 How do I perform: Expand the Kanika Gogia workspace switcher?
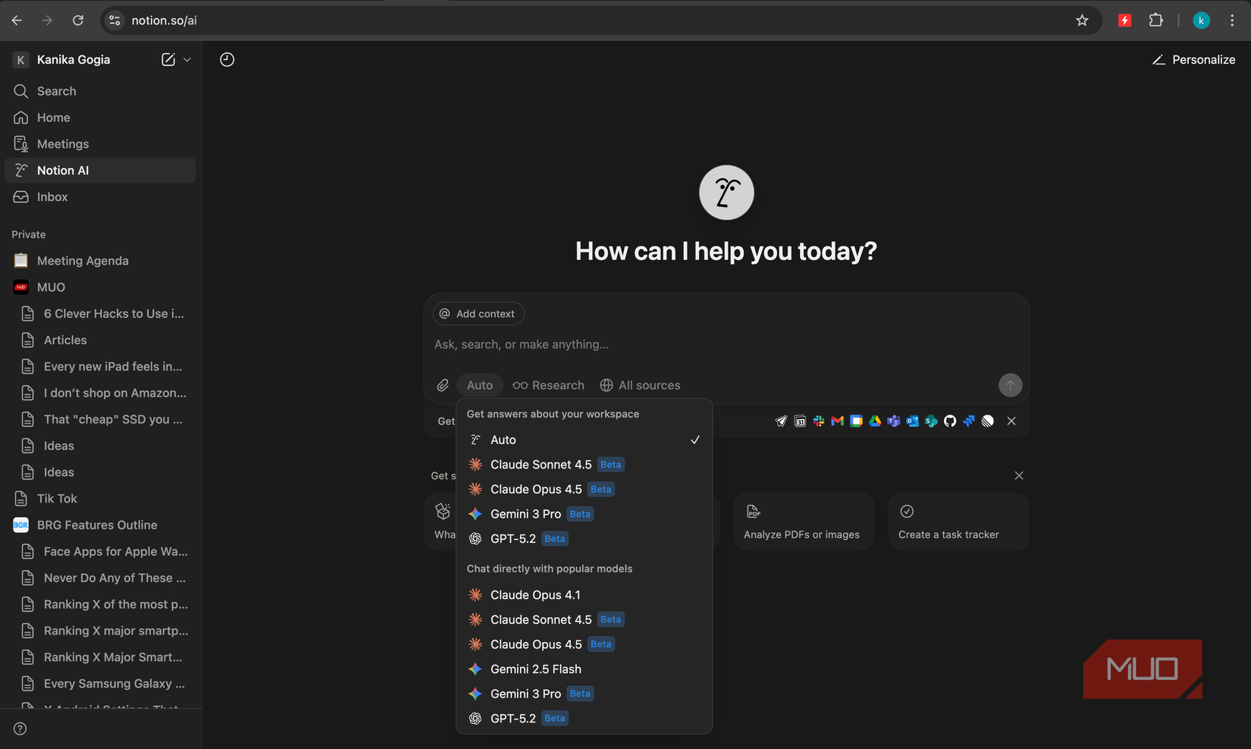pyautogui.click(x=73, y=59)
